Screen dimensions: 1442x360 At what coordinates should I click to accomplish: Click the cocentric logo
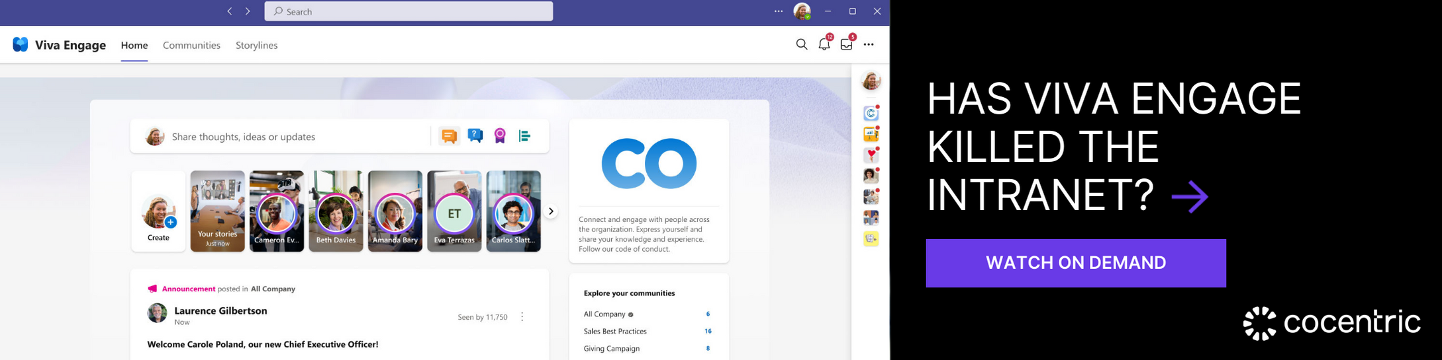(1331, 323)
